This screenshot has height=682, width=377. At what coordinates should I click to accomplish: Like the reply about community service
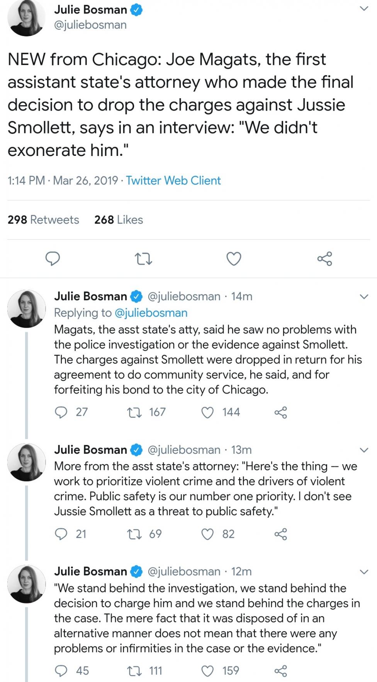click(x=208, y=412)
